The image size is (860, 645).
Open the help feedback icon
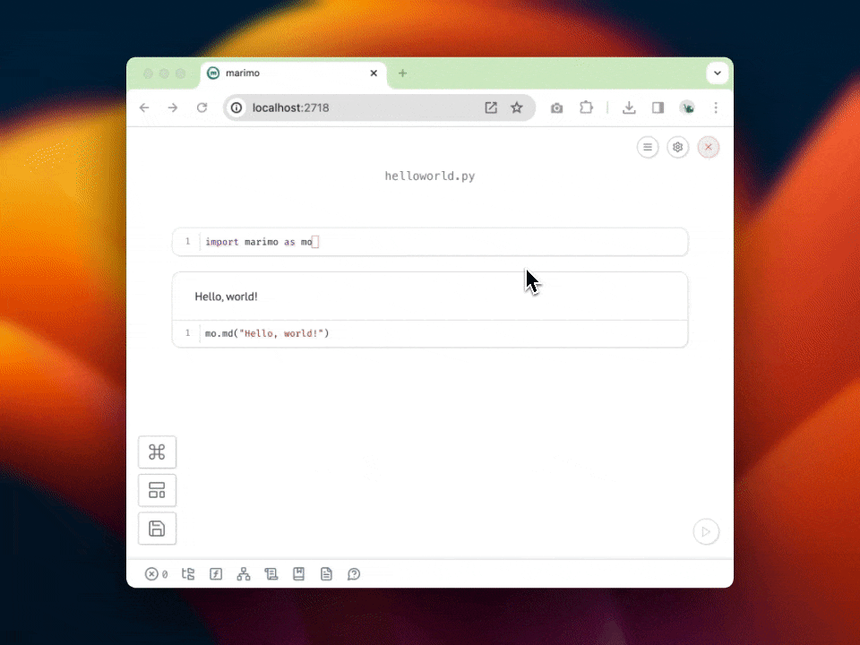point(354,574)
